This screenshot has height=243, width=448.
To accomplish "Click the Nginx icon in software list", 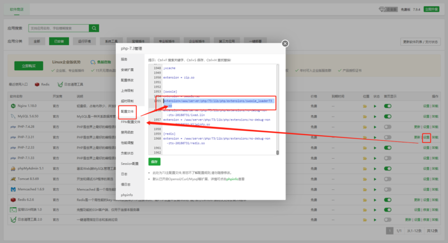I will coord(12,106).
